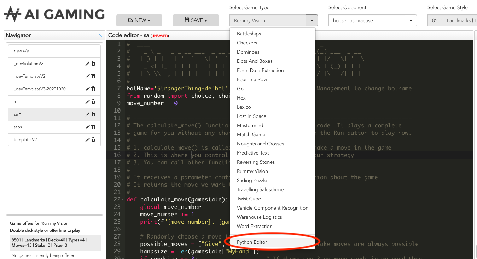Click the trash icon for file a
The image size is (477, 259).
tap(93, 102)
